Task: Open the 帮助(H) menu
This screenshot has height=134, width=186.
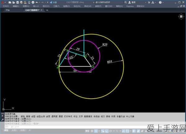Action: tap(119, 6)
